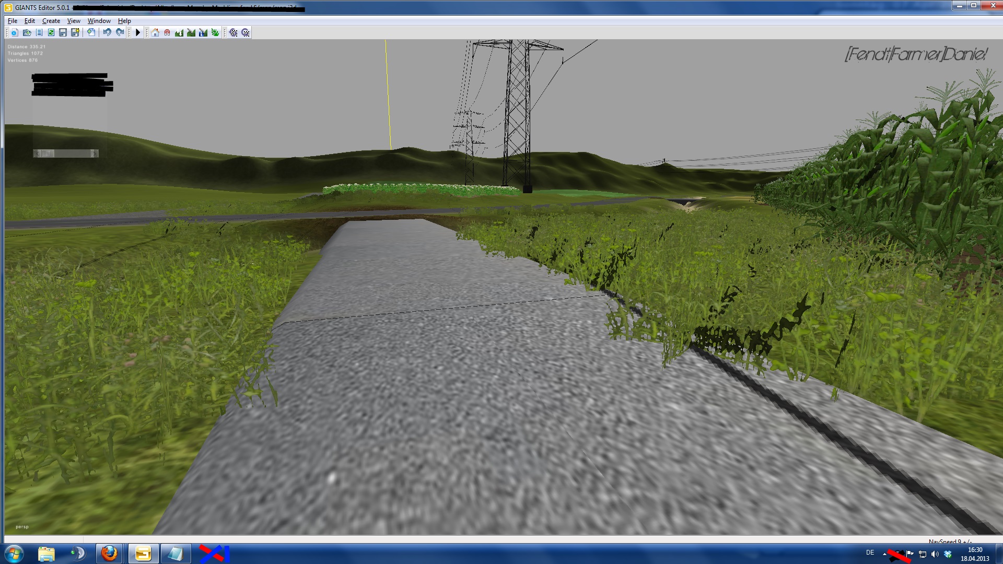
Task: Switch to GIANTS Editor taskbar button
Action: click(x=143, y=554)
